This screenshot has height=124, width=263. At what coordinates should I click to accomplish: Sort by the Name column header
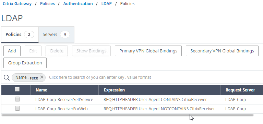(64, 90)
